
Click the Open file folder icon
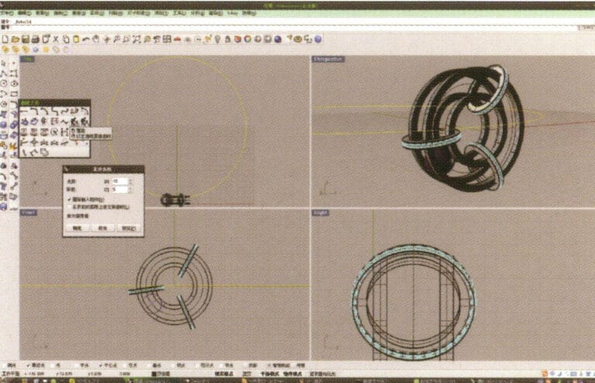click(15, 39)
